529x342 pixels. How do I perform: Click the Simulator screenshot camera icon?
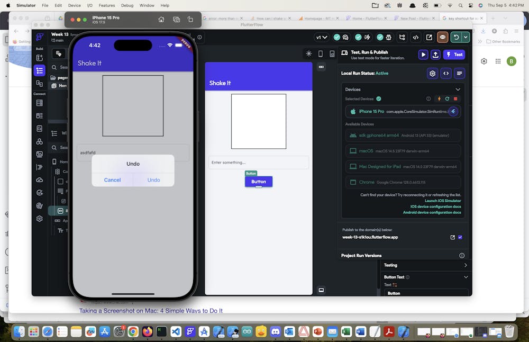[x=177, y=20]
